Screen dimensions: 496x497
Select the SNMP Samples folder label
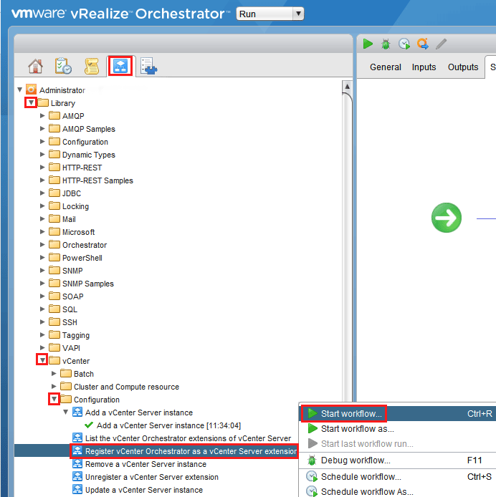pyautogui.click(x=88, y=284)
